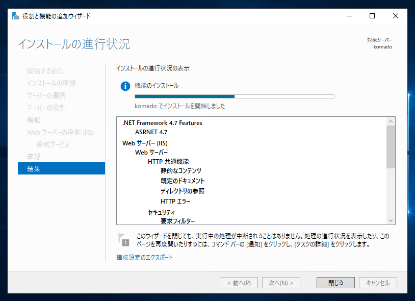Select the 機能 step in sidebar
This screenshot has height=301, width=415.
point(34,120)
